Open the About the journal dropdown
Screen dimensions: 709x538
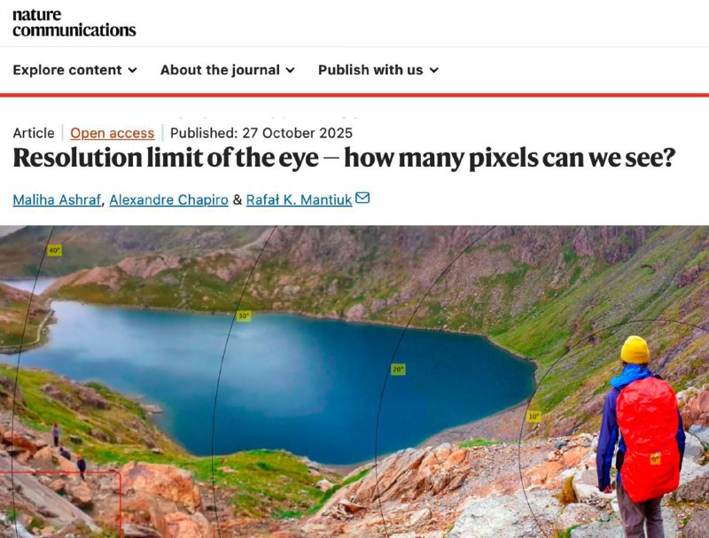coord(227,70)
